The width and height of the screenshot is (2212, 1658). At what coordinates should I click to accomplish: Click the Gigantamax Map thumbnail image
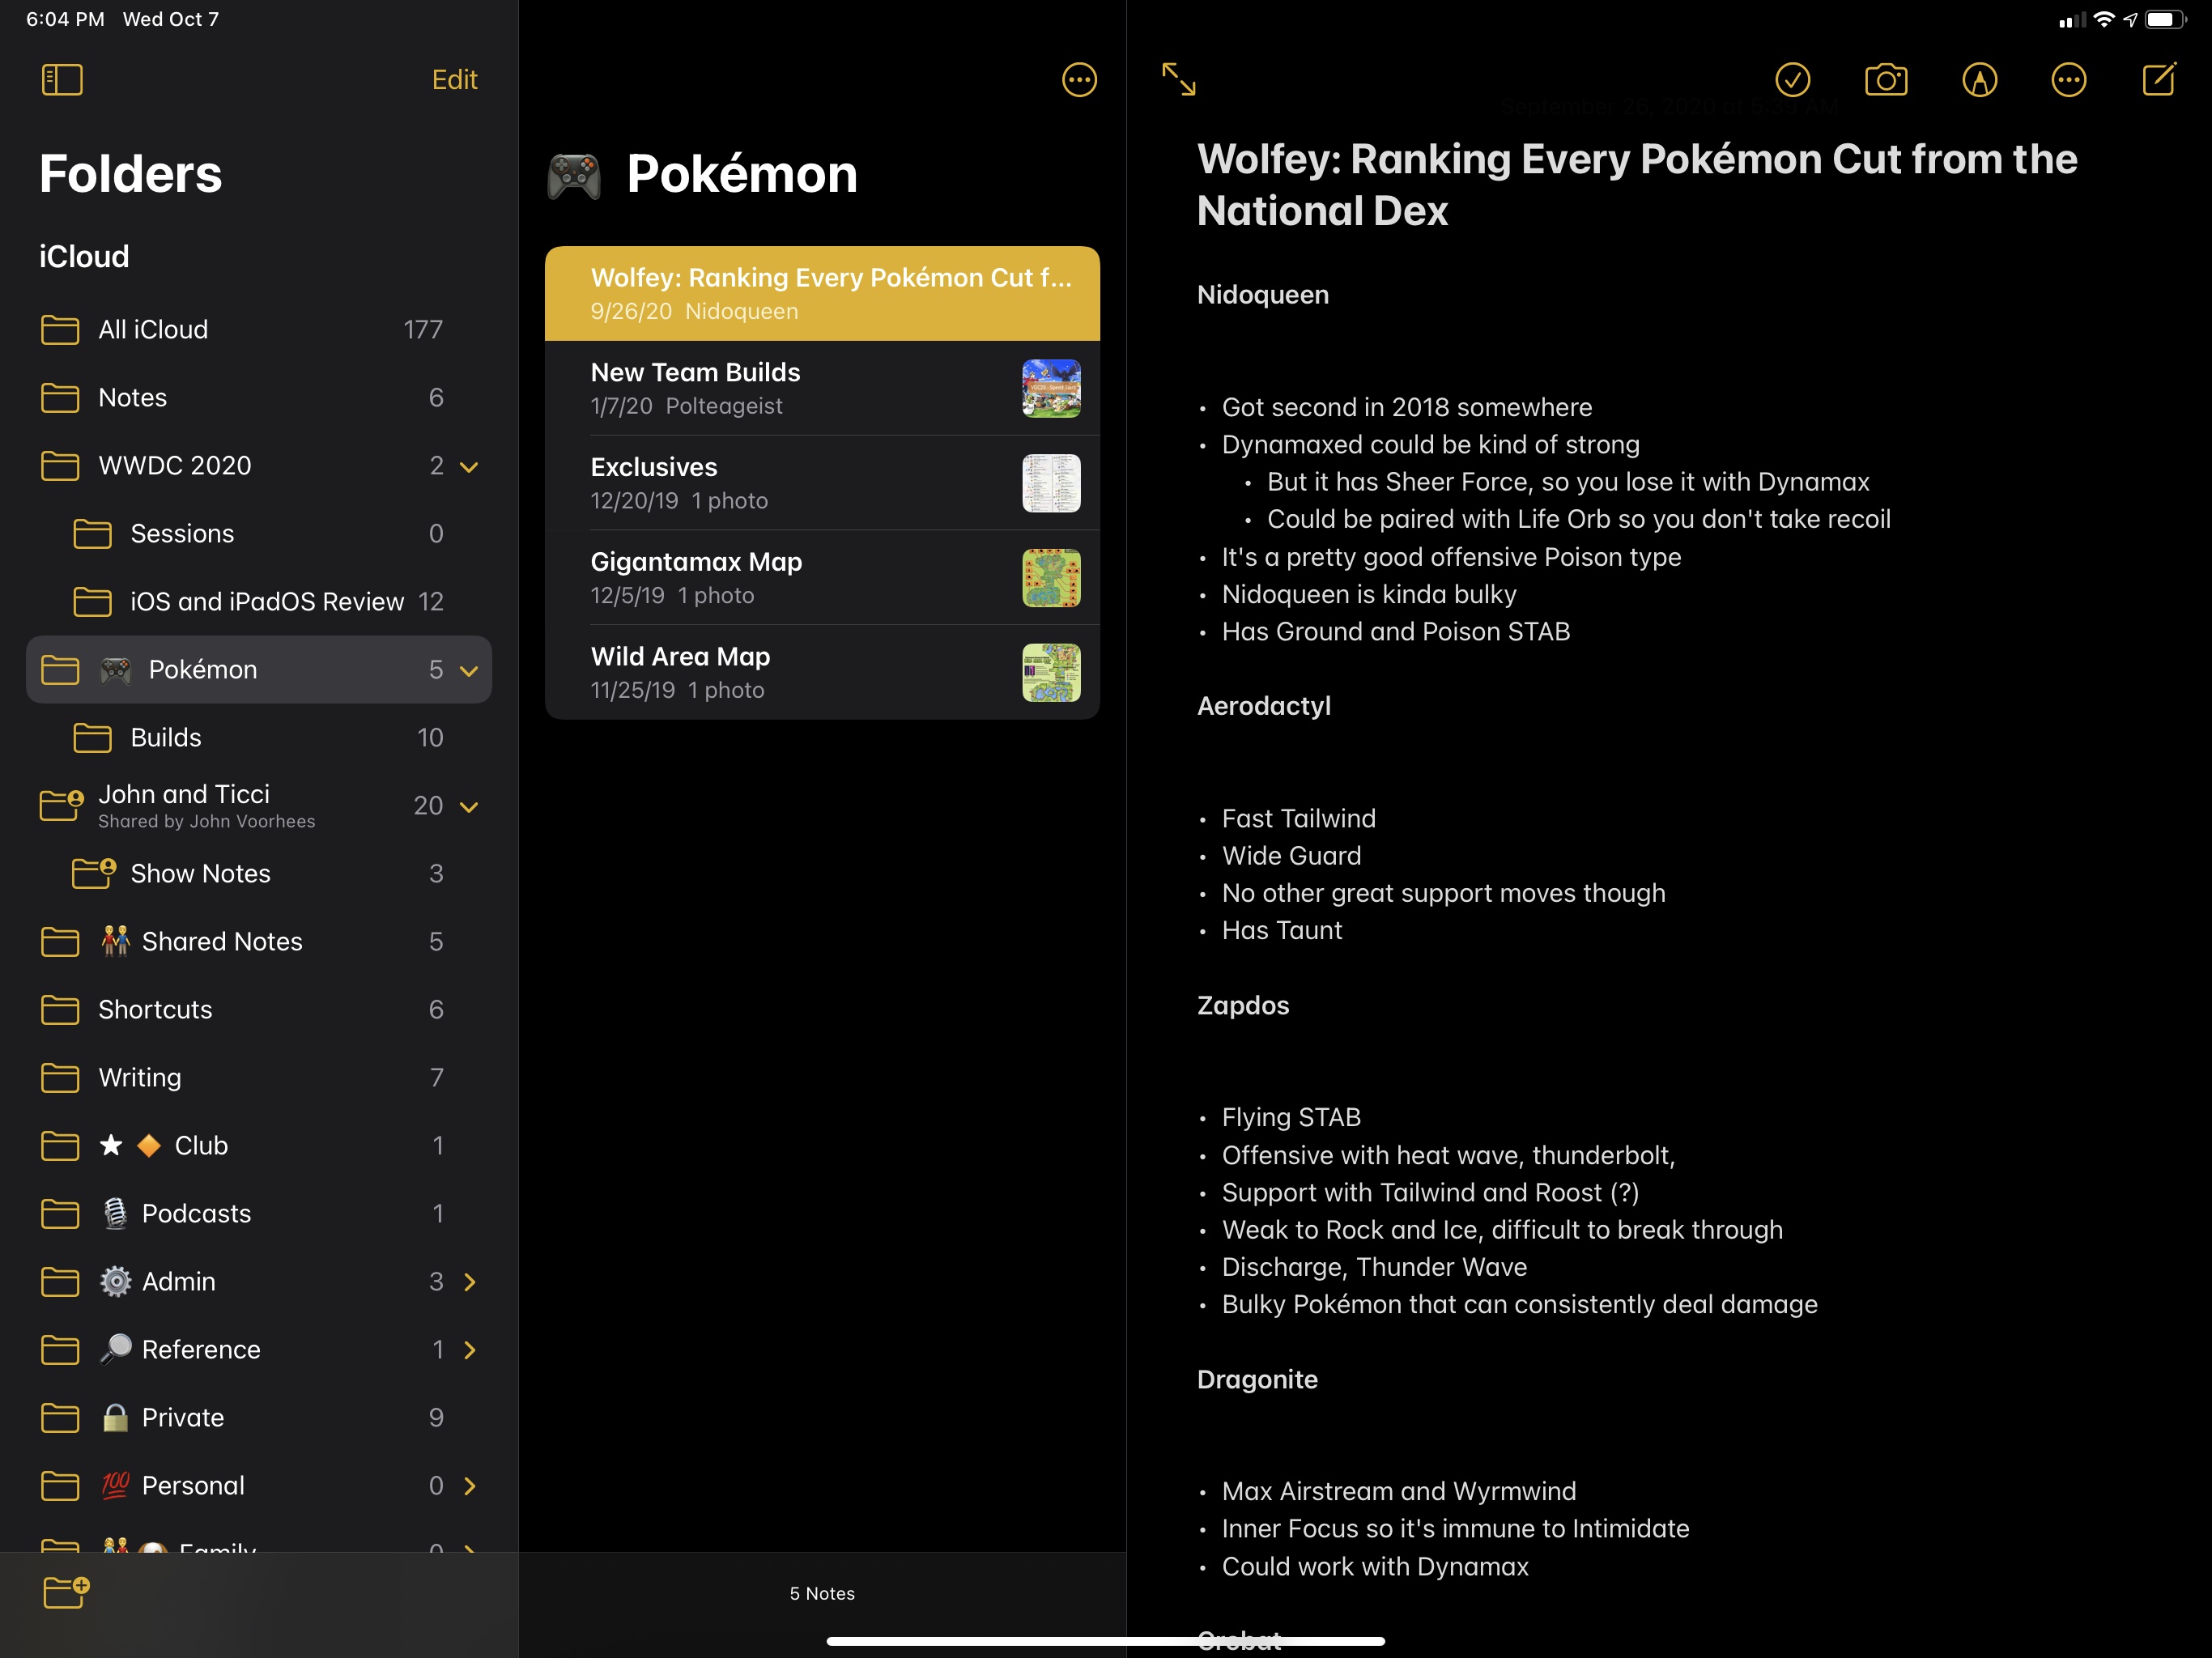tap(1051, 578)
